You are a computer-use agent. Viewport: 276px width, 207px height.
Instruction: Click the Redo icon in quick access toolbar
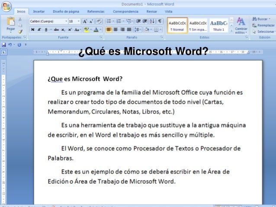19,45
